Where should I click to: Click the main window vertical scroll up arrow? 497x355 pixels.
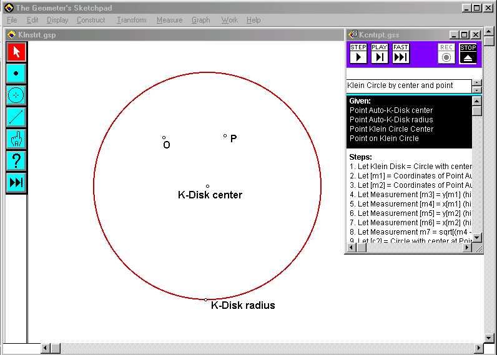(x=489, y=32)
